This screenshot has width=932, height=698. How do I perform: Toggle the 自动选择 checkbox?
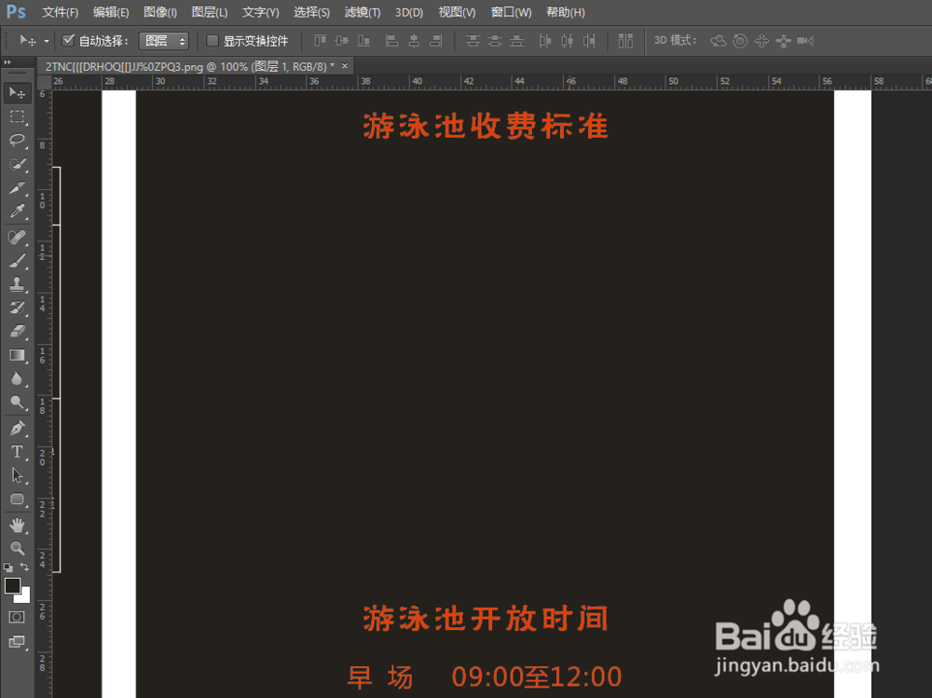68,40
